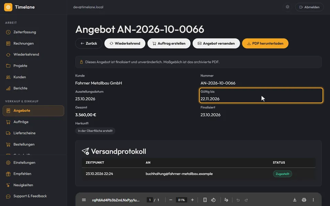Click timestamp 23.10.2026 22:24

(x=99, y=174)
